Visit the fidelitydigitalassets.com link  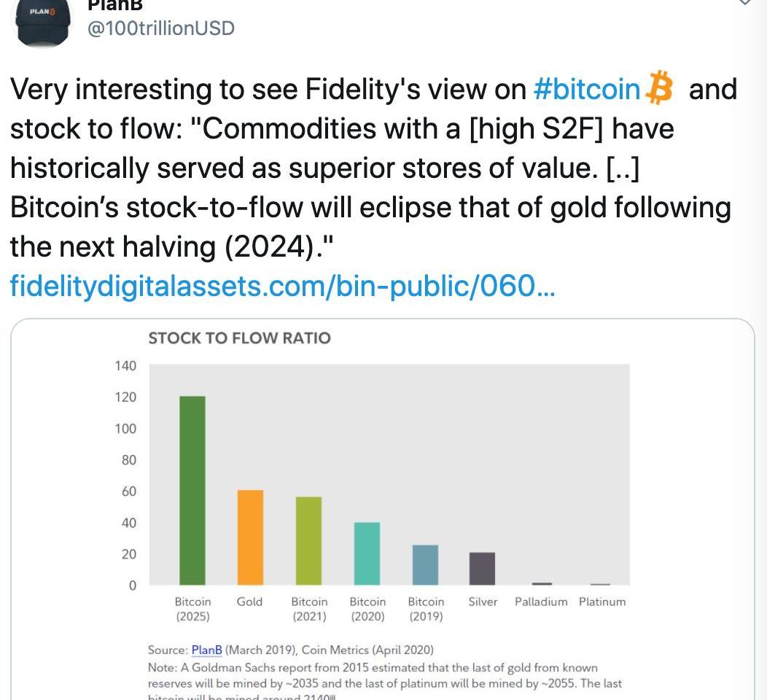[282, 286]
